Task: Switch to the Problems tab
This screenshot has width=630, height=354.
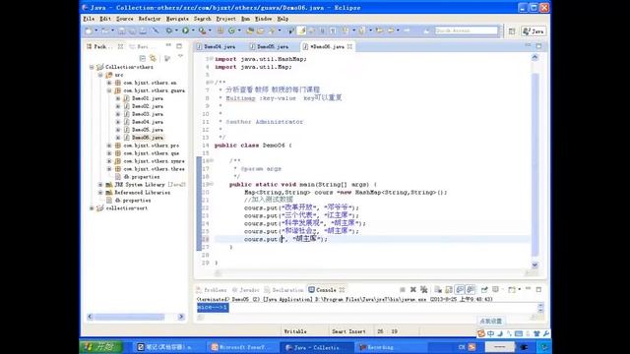Action: click(212, 290)
